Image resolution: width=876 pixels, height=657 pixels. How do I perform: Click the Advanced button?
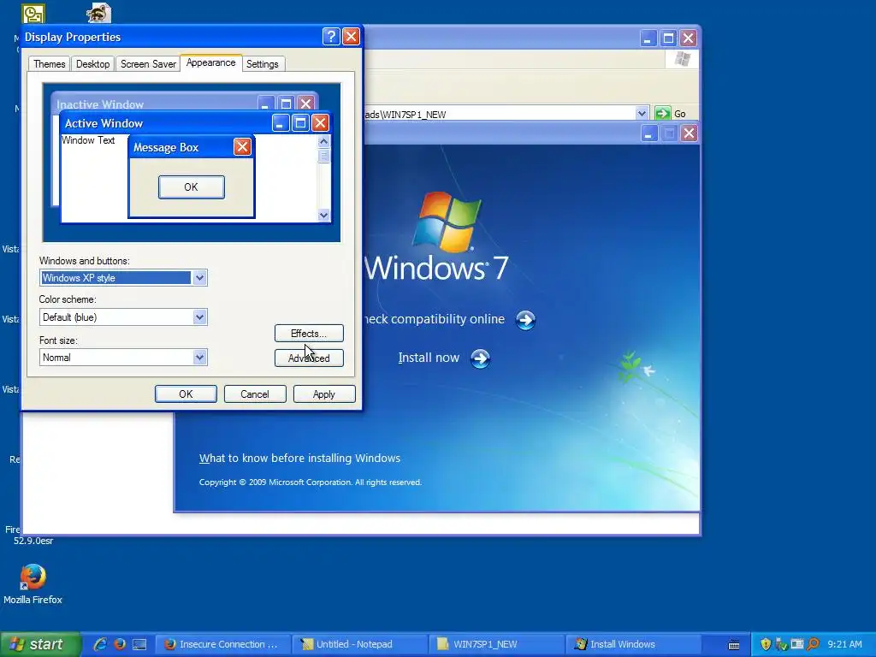point(309,358)
